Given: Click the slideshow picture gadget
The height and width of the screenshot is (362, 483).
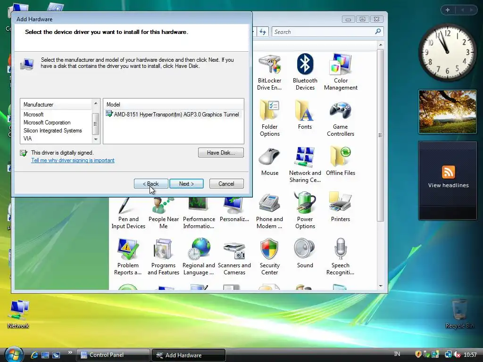Looking at the screenshot, I should pos(448,111).
